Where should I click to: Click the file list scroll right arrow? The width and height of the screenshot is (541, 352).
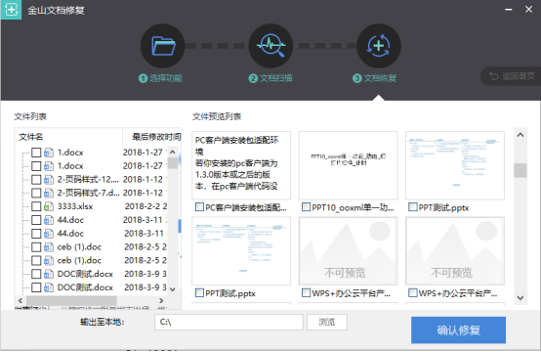[161, 300]
